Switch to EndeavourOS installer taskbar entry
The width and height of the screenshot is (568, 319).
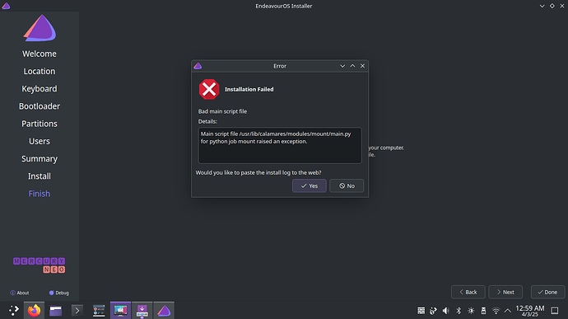(164, 311)
